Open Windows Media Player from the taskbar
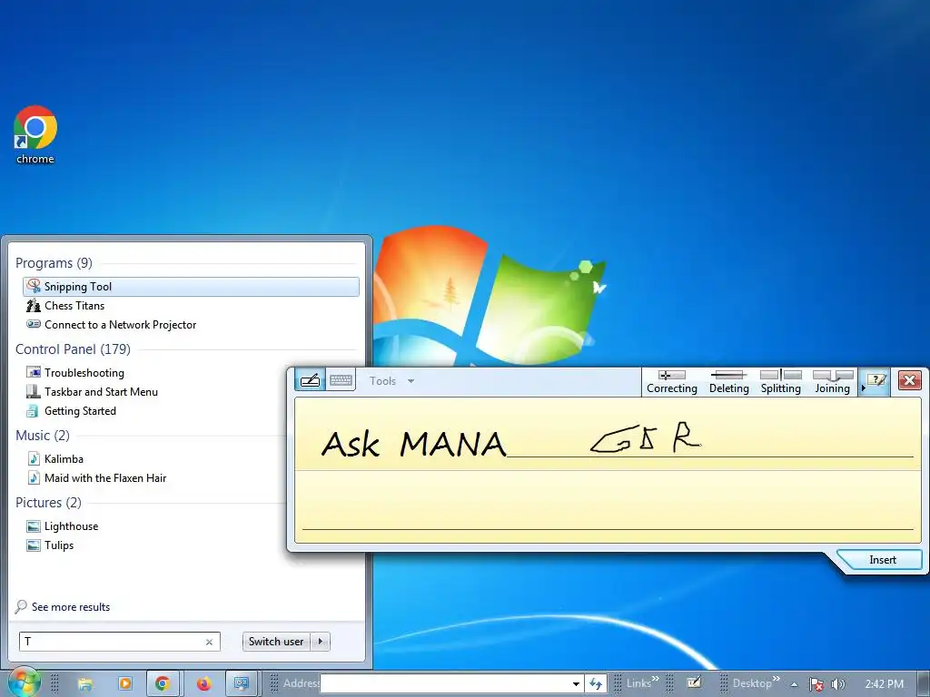930x697 pixels. (x=125, y=683)
